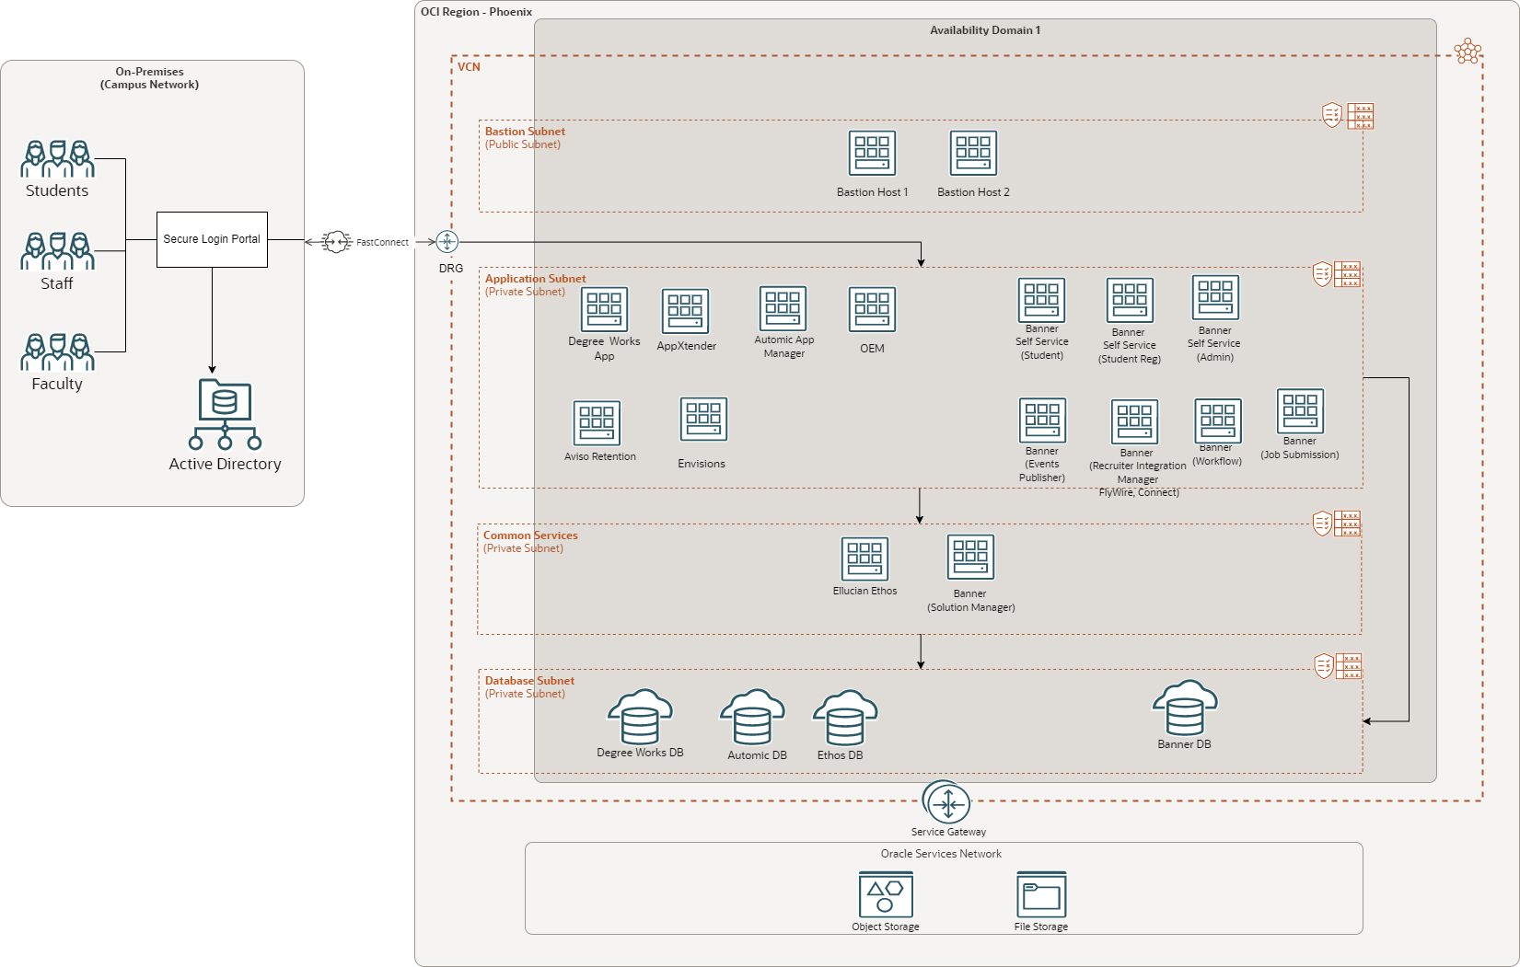The image size is (1520, 967).
Task: Click the Degree Works App server icon
Action: pos(604,309)
